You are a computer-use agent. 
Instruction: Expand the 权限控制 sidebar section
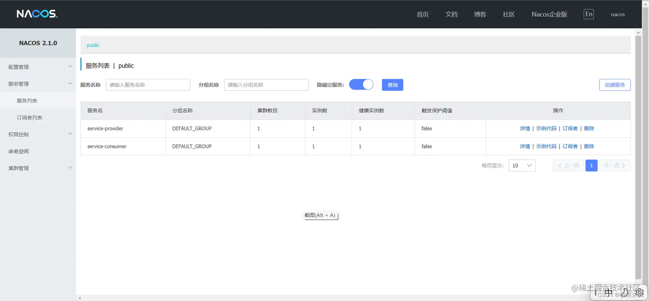pos(38,134)
